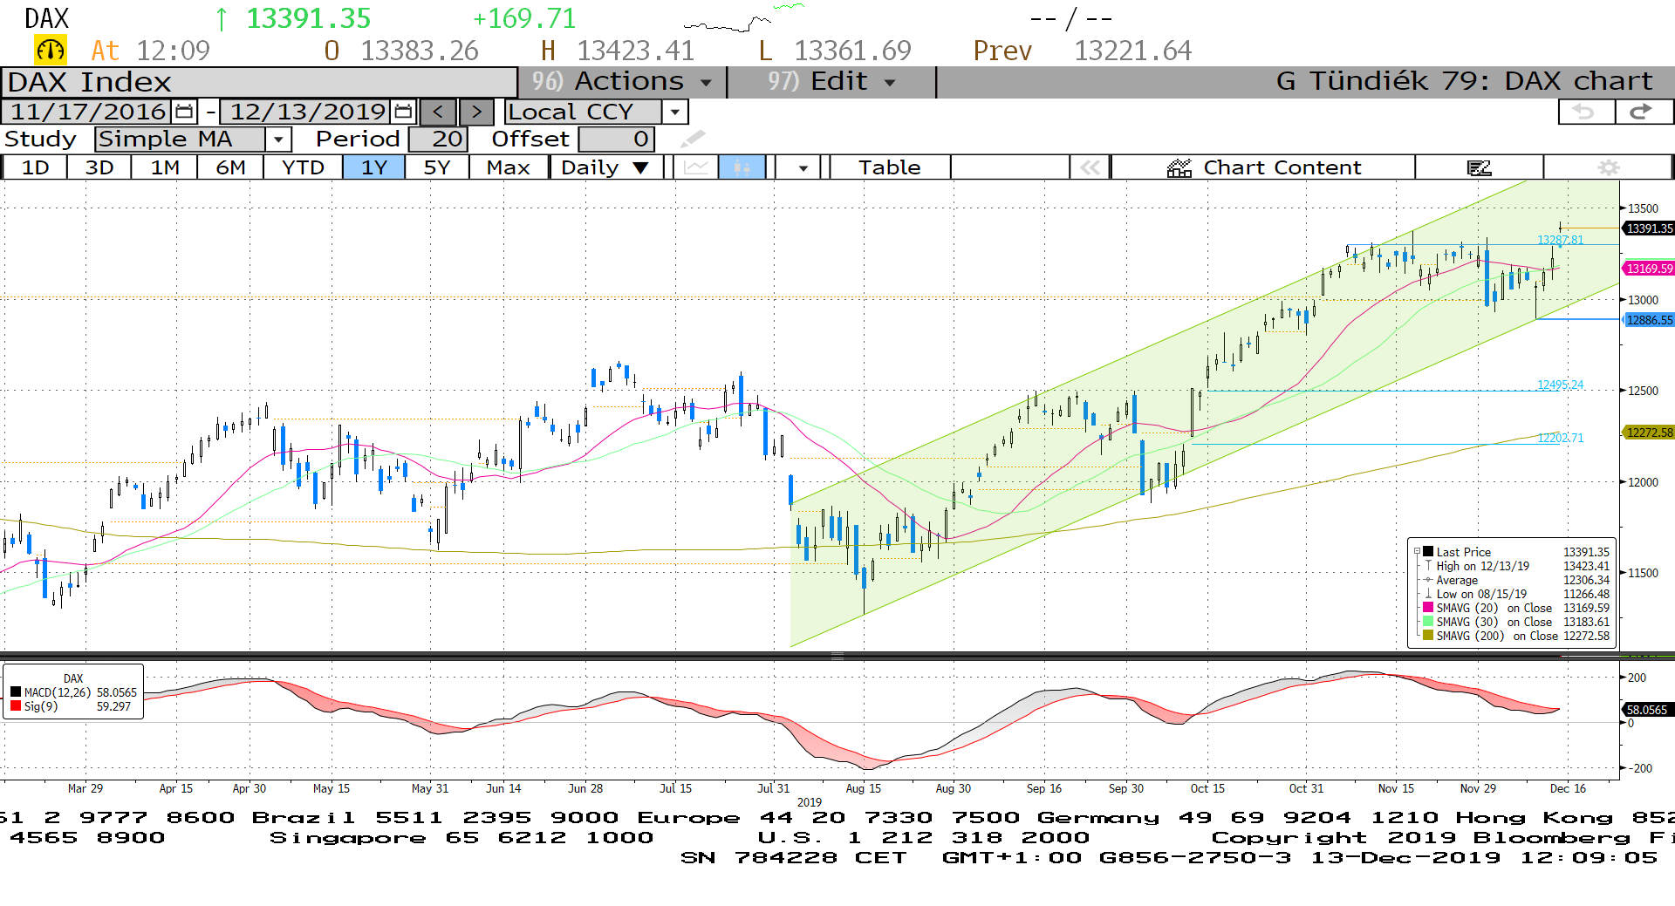The width and height of the screenshot is (1675, 906).
Task: Click the redo arrow icon
Action: tap(1641, 112)
